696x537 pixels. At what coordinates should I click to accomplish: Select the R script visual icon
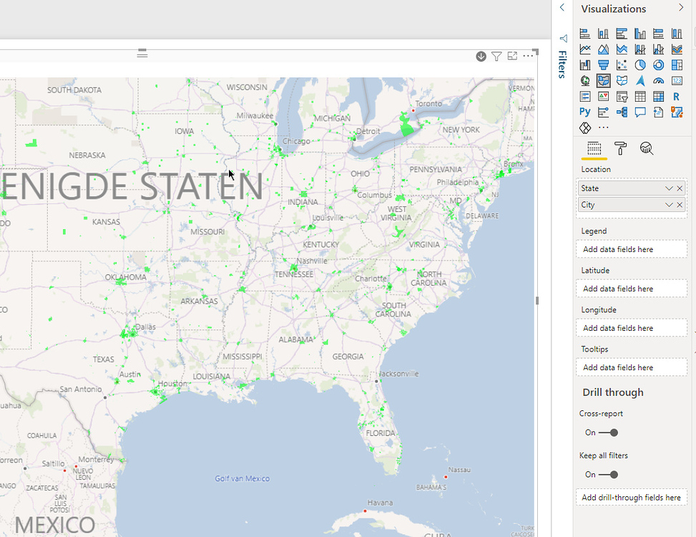[x=677, y=97]
